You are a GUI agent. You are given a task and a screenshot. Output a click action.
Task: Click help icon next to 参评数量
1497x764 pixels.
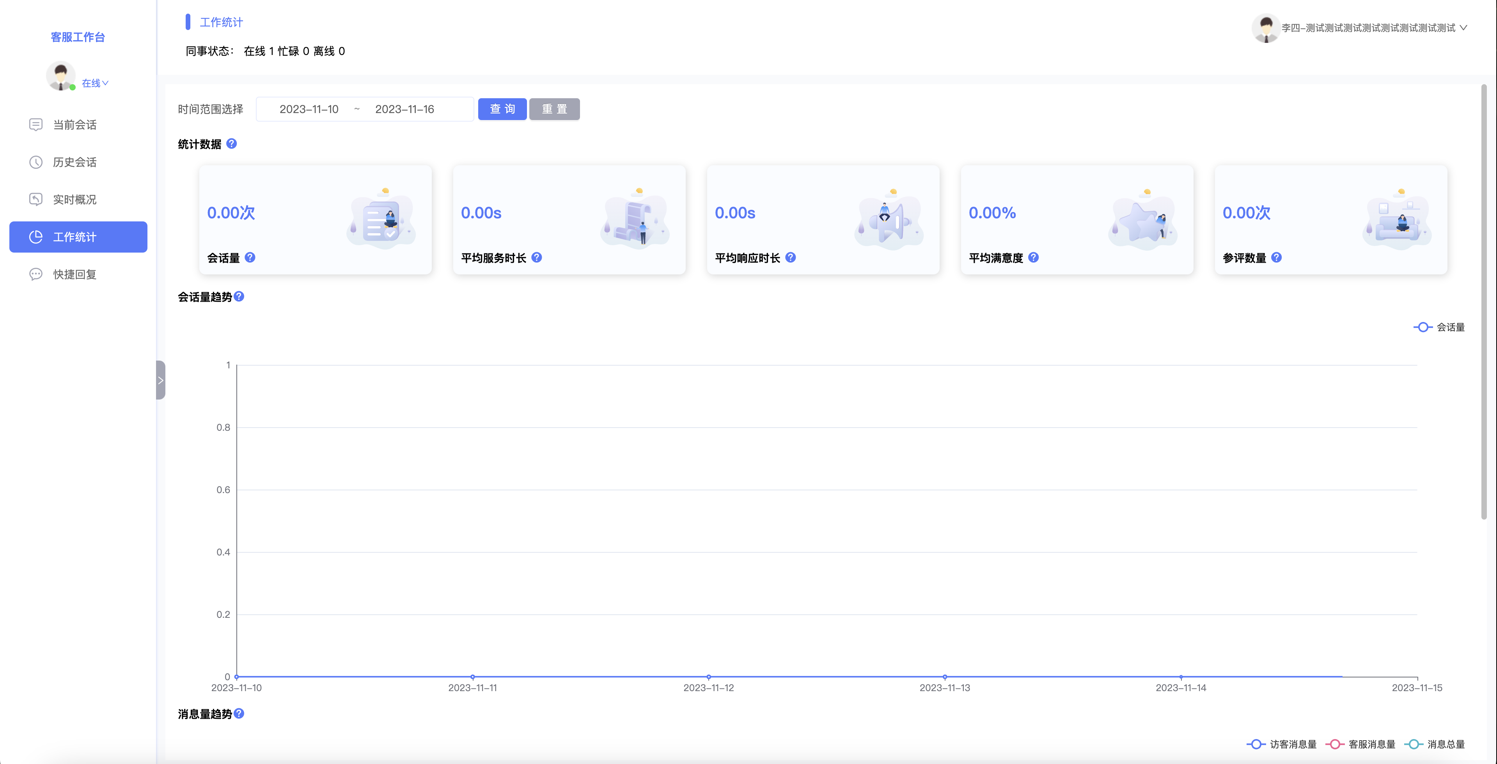coord(1276,257)
